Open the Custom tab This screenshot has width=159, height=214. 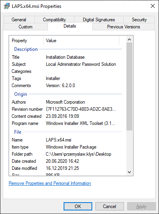(26, 27)
